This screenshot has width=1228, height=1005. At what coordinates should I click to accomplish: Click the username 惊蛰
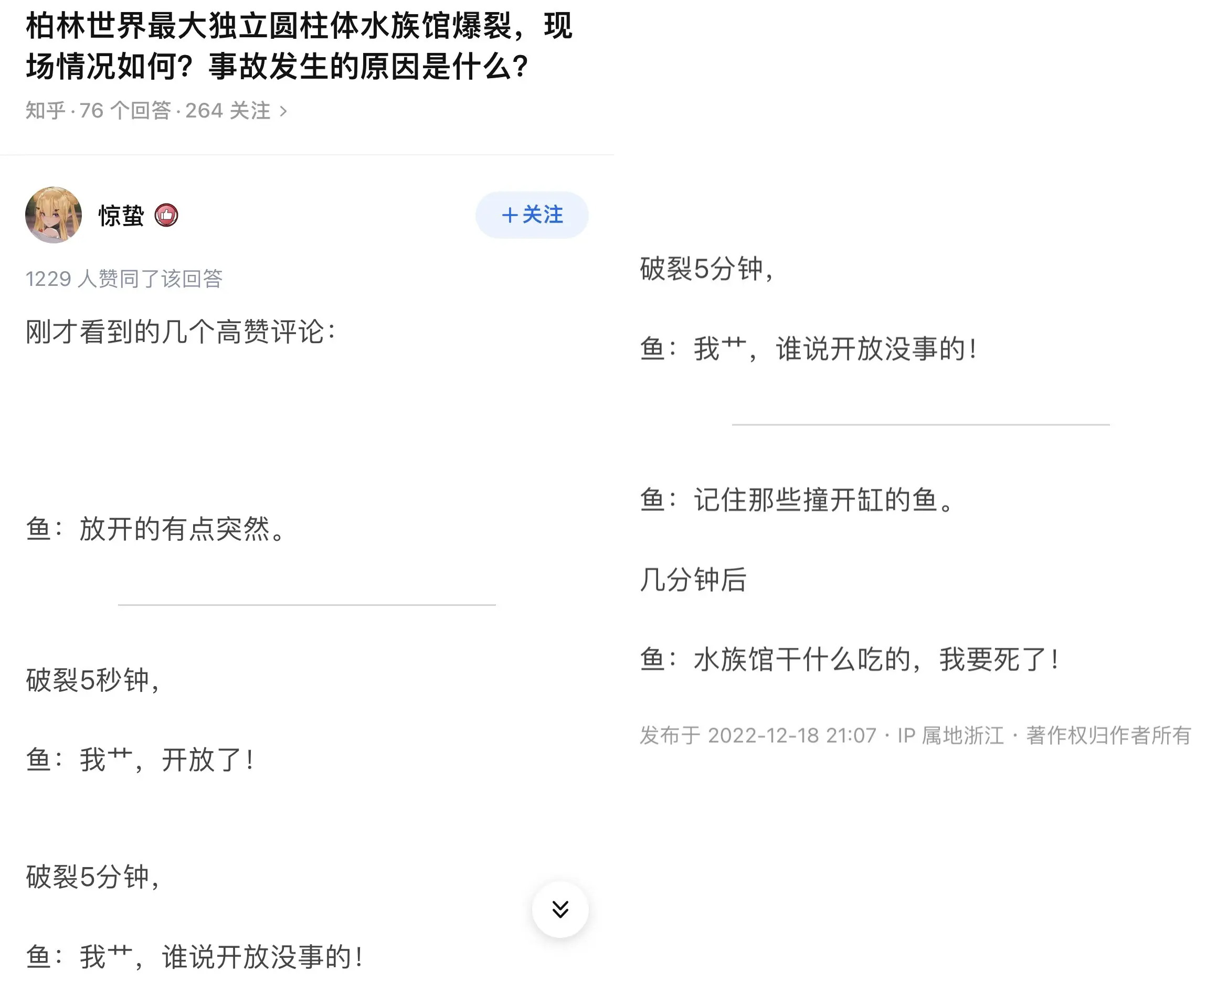(121, 216)
